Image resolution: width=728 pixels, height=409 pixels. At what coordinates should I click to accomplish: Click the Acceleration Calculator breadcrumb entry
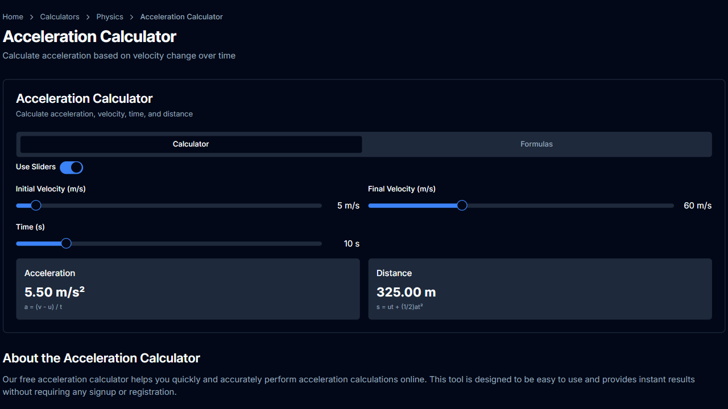pos(181,16)
